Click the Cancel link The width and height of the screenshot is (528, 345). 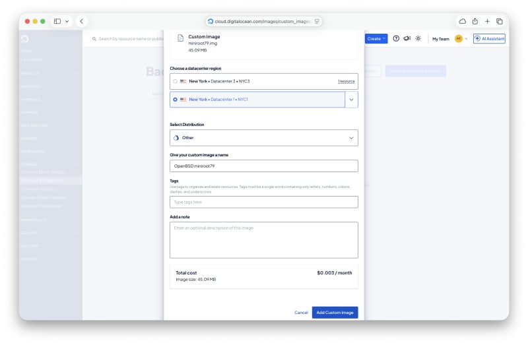301,313
